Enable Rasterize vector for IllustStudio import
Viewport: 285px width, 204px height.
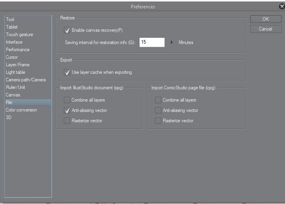point(67,121)
